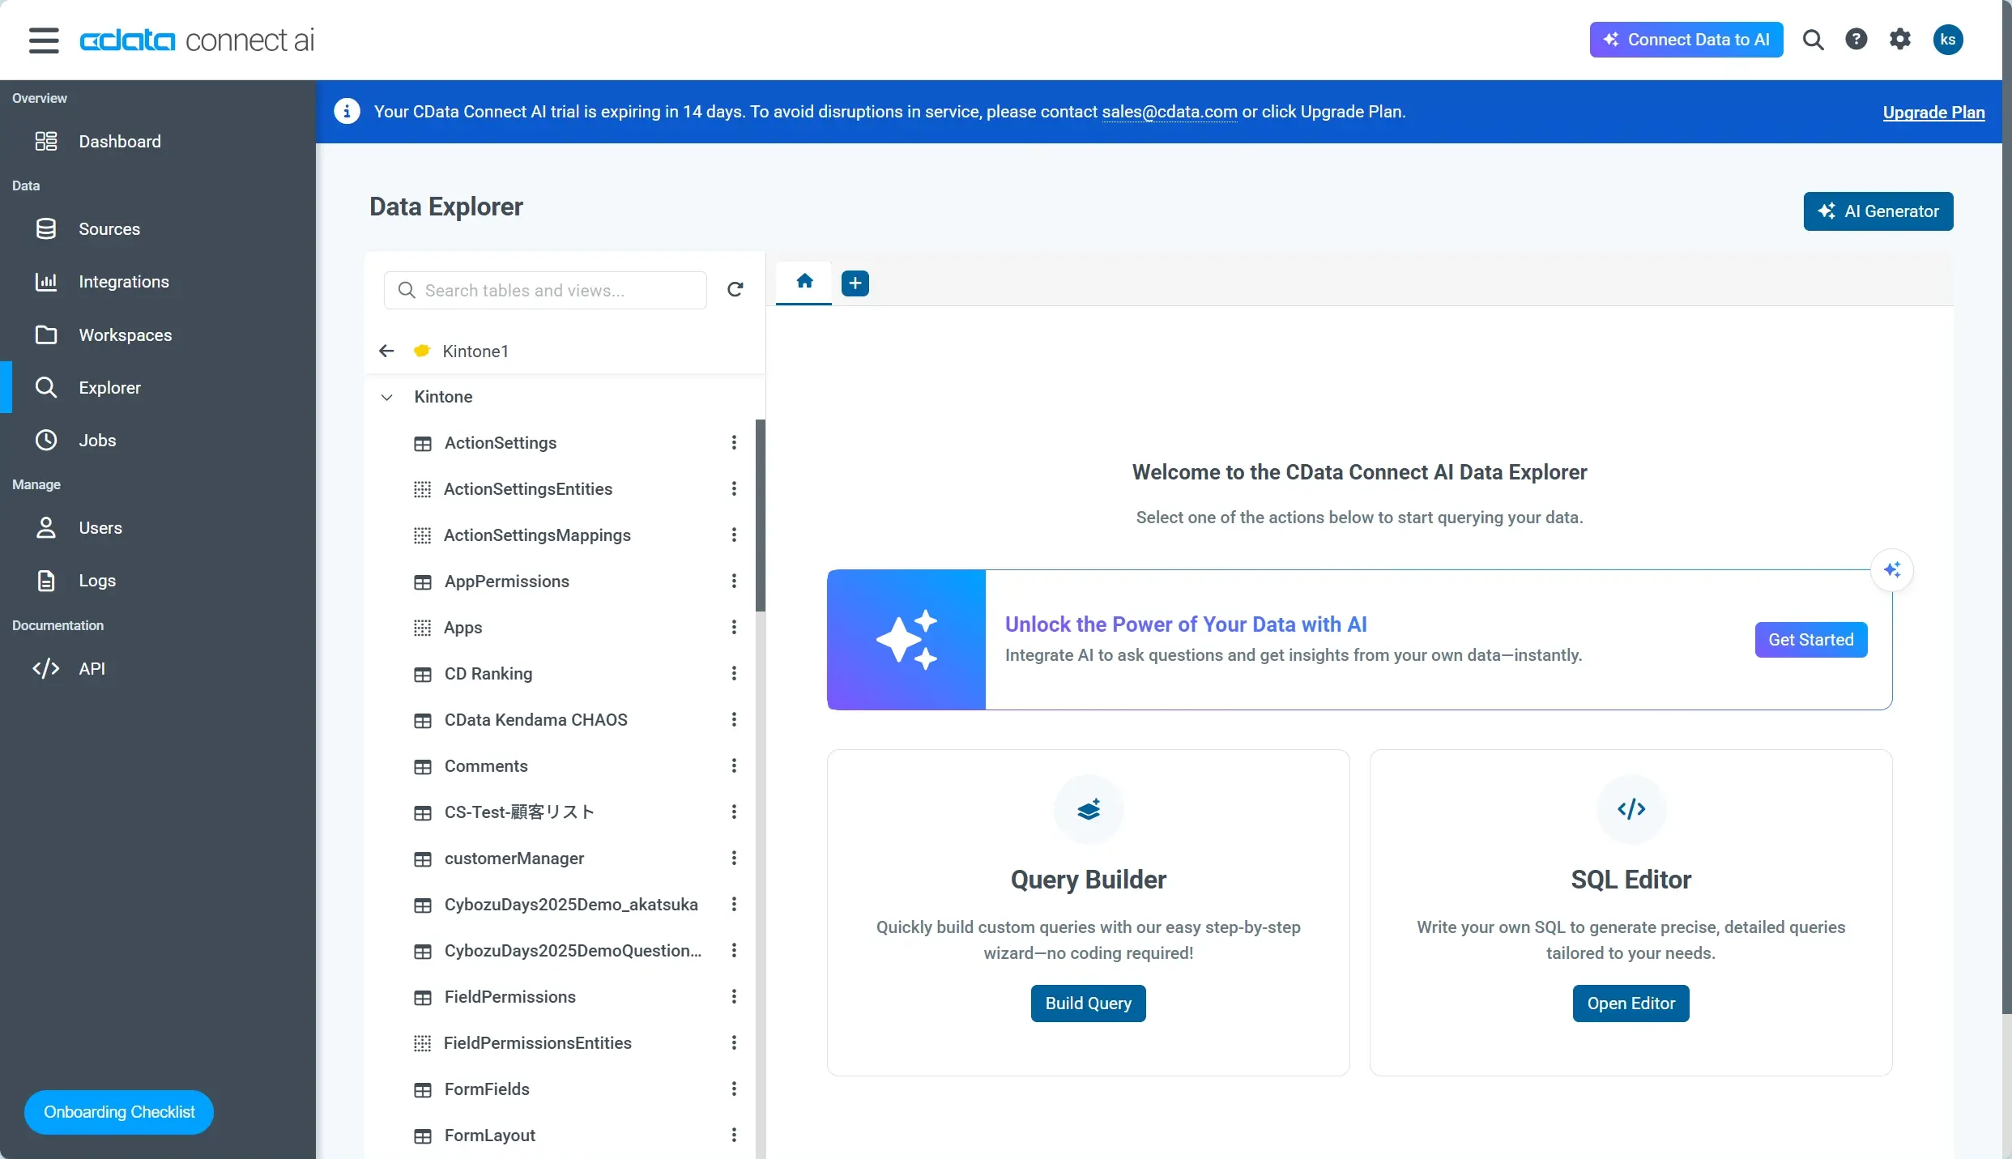Click the Build Query button
This screenshot has height=1159, width=2012.
point(1088,1003)
